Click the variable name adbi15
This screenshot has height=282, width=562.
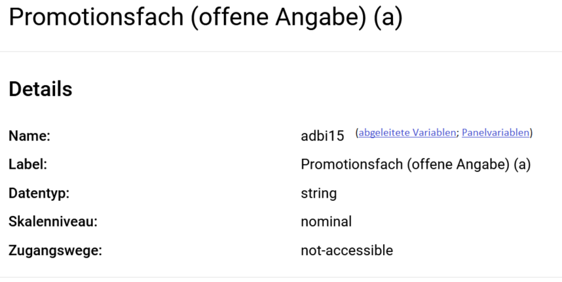(x=322, y=136)
